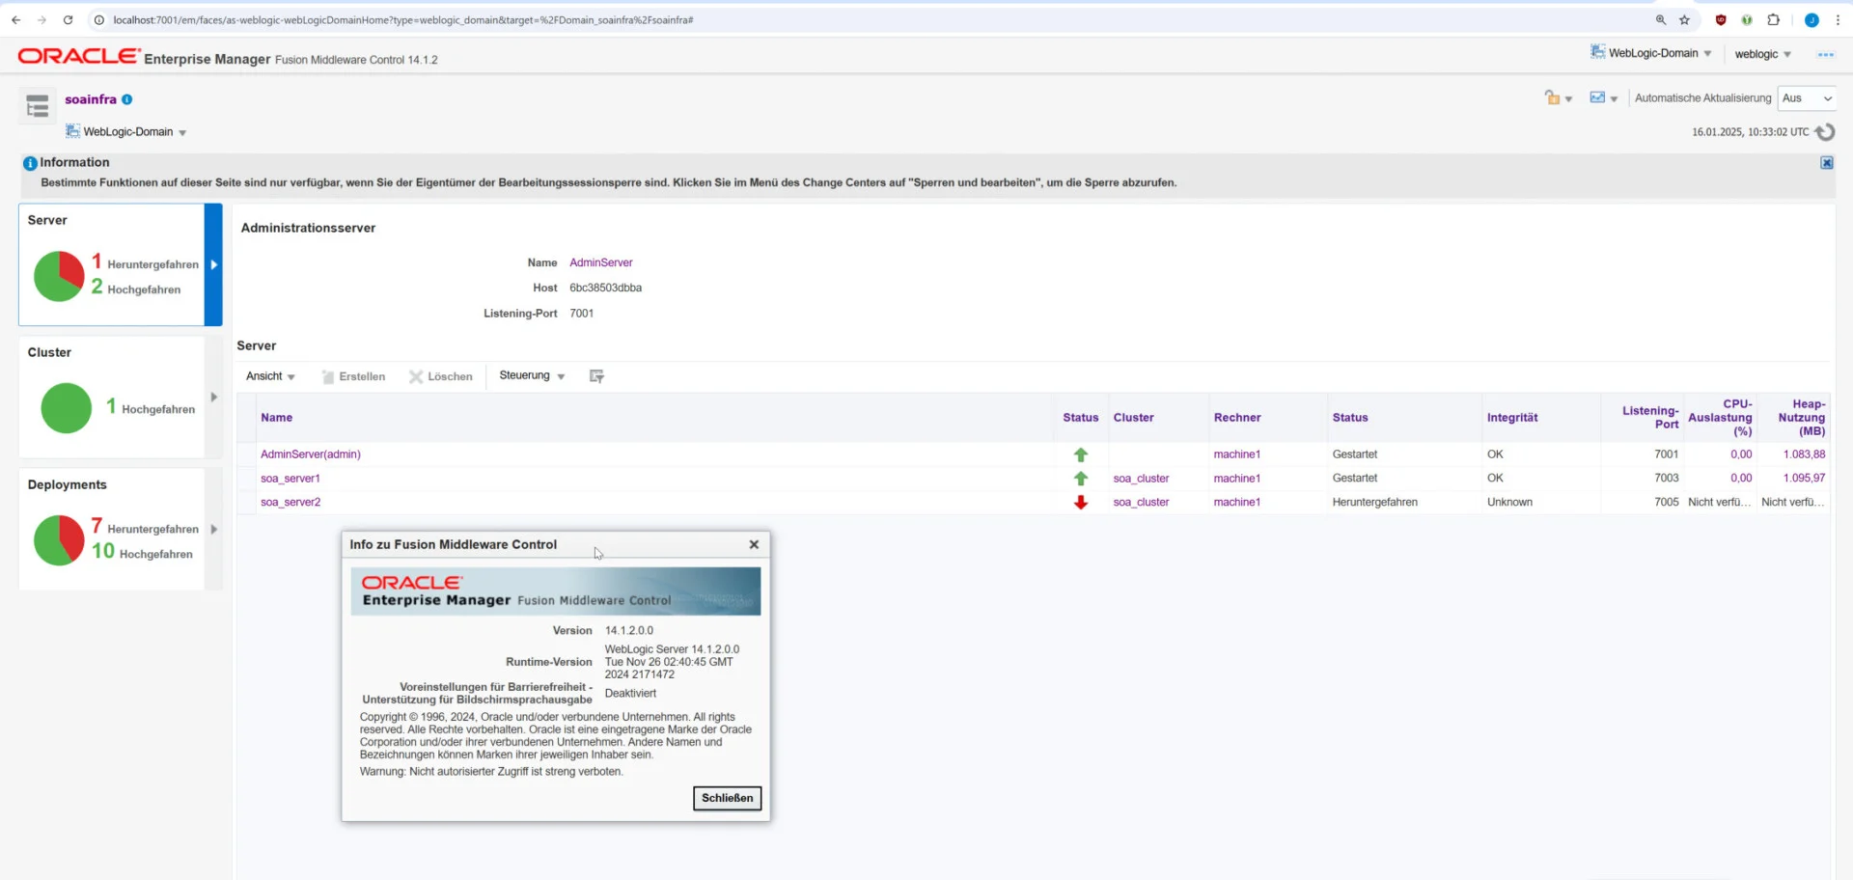Click heap value 1.095,97
Screen dimensions: 1853x880
coord(1804,479)
